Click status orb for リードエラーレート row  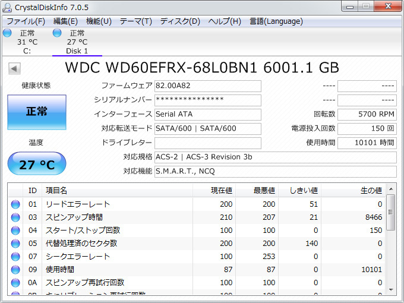[15, 204]
